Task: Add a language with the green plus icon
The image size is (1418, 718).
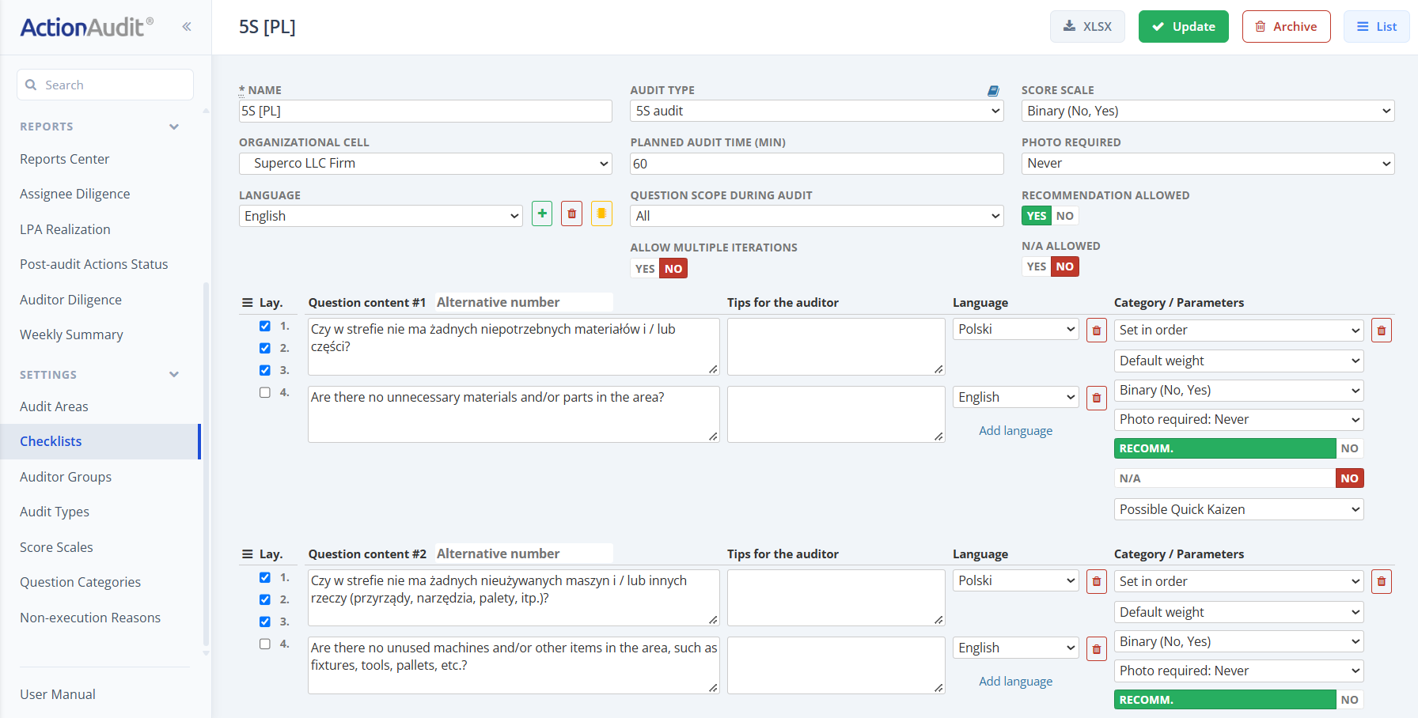Action: coord(542,214)
